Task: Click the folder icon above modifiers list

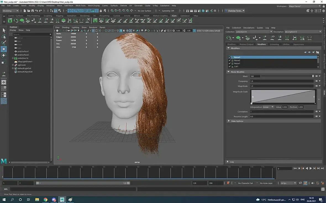Action: pyautogui.click(x=317, y=52)
